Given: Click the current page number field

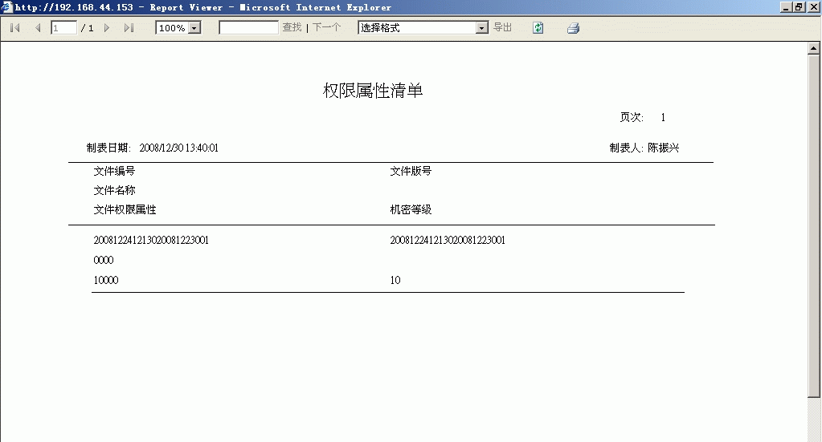Looking at the screenshot, I should 63,28.
